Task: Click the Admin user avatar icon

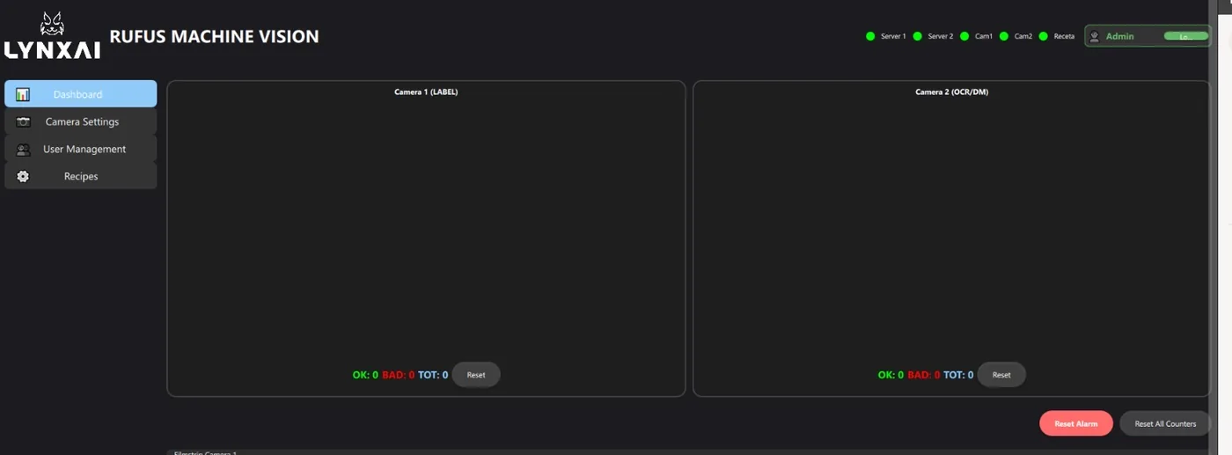Action: click(1095, 37)
